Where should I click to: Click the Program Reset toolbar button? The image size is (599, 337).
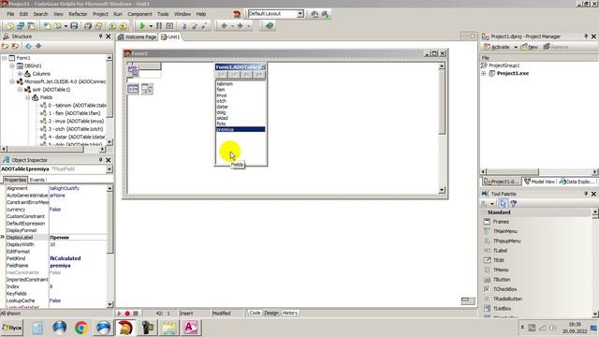[x=169, y=26]
